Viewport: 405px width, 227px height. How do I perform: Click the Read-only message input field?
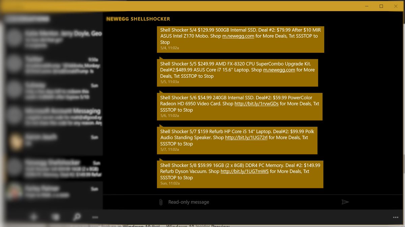tap(251, 202)
